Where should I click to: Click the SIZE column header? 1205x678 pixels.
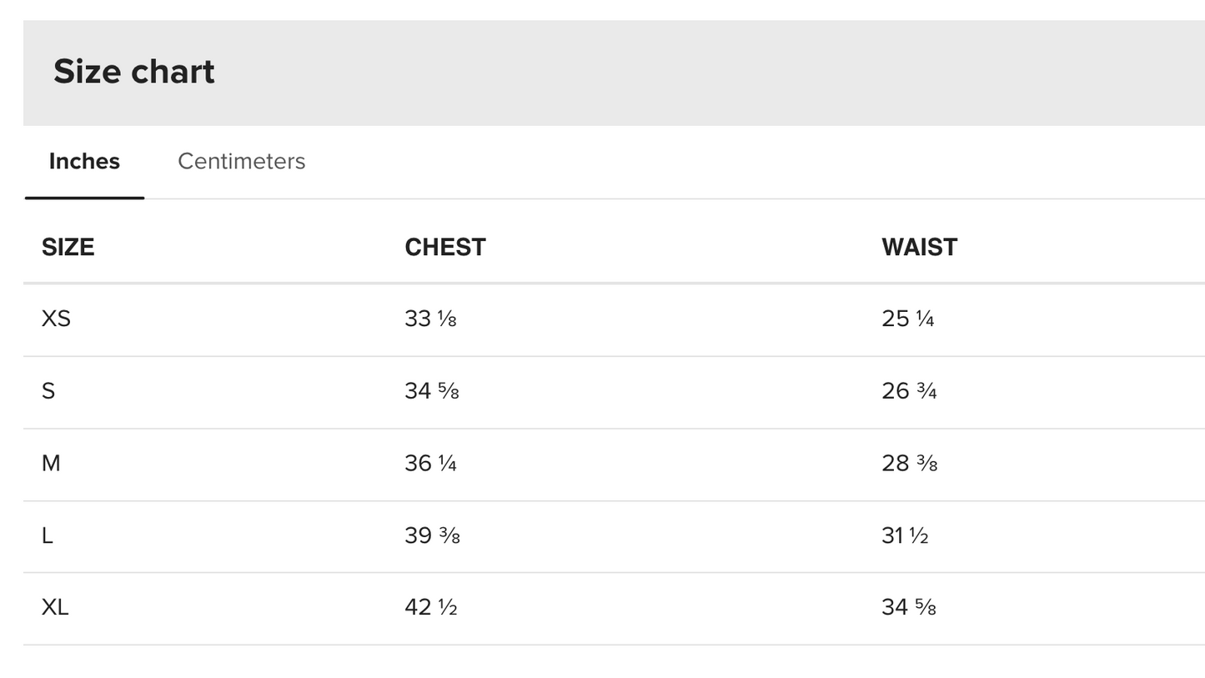[68, 248]
